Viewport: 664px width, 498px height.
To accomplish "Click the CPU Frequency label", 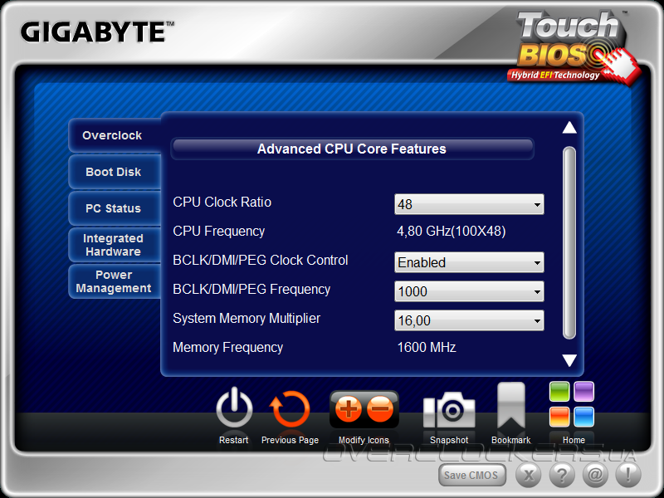I will 219,232.
